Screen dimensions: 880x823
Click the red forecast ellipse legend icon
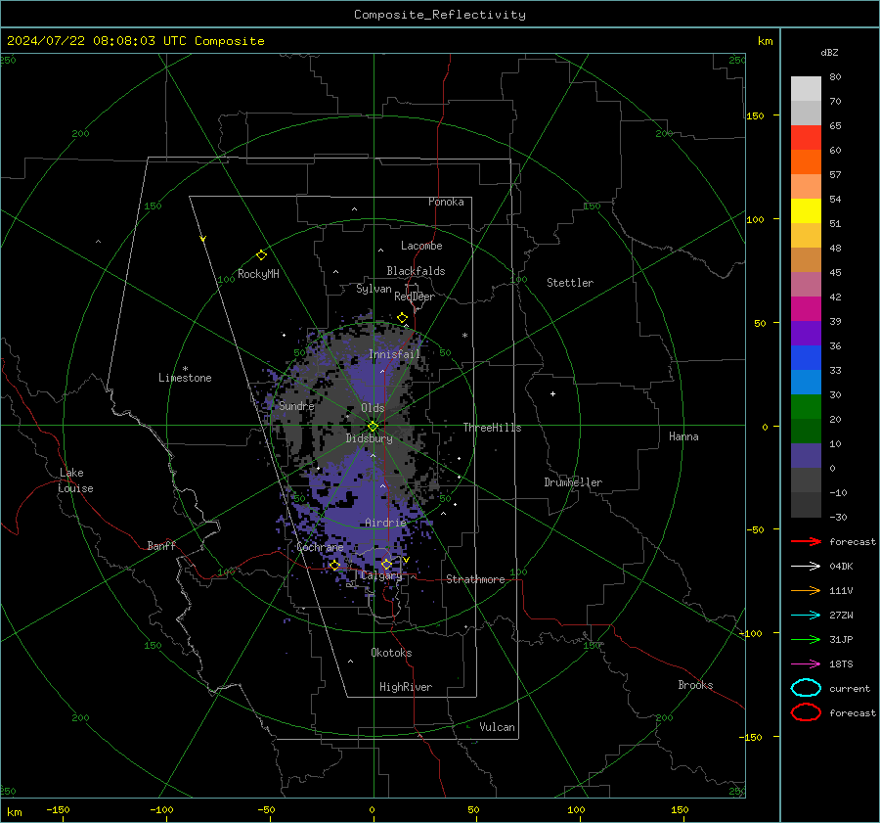pyautogui.click(x=806, y=712)
